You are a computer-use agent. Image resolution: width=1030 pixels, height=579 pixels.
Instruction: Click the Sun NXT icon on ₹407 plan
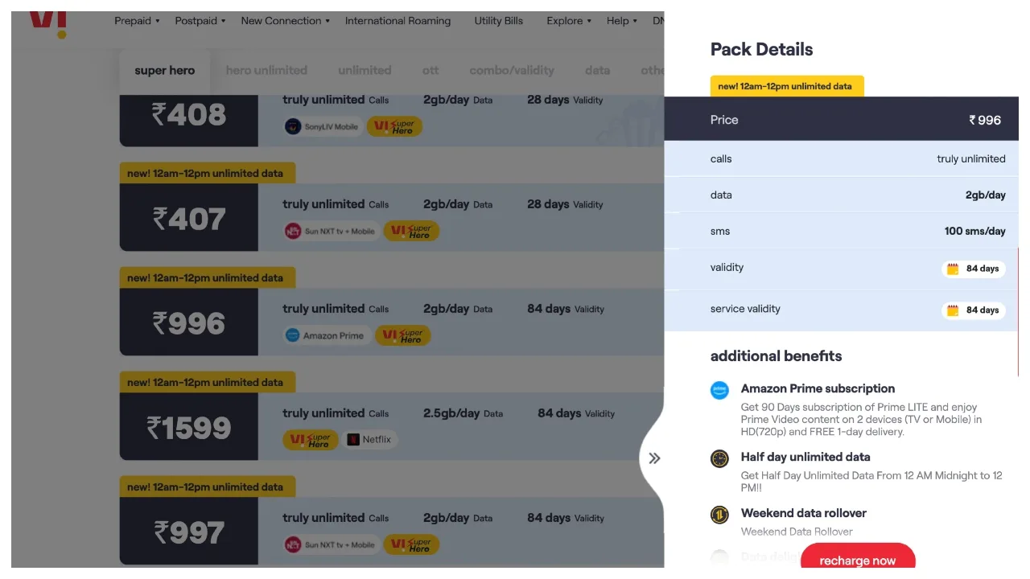coord(293,232)
